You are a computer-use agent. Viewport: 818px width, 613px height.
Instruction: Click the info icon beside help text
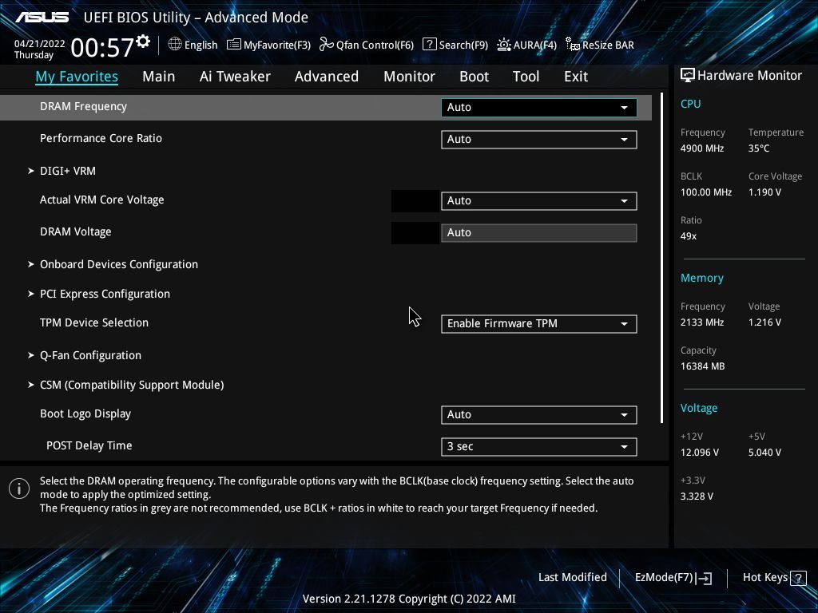pos(19,488)
